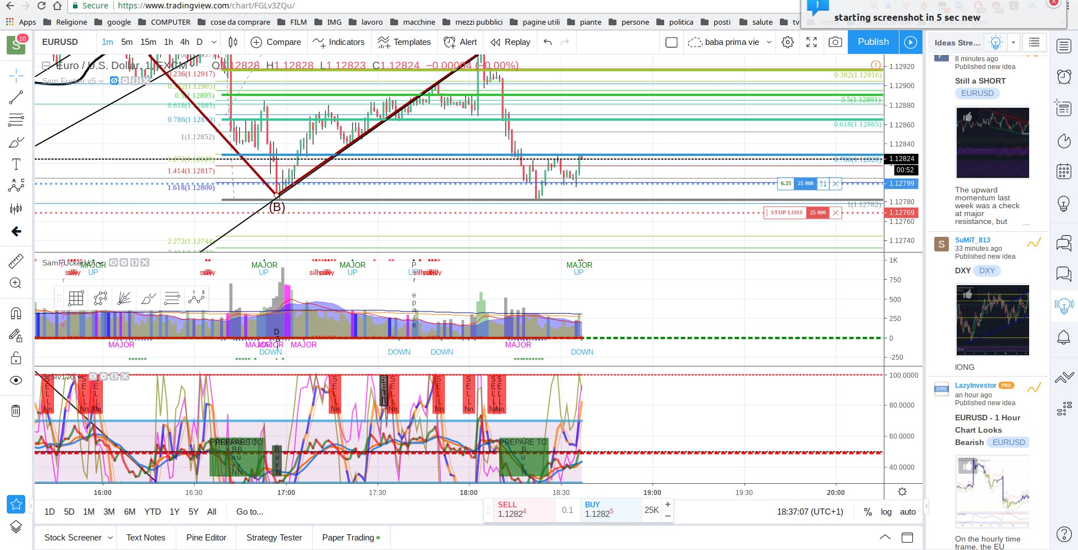Pick the trend line drawing tool
Screen dimensions: 1078x550
tap(16, 98)
